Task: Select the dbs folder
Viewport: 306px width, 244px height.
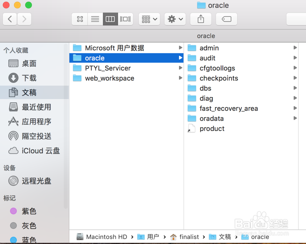Action: pos(241,88)
